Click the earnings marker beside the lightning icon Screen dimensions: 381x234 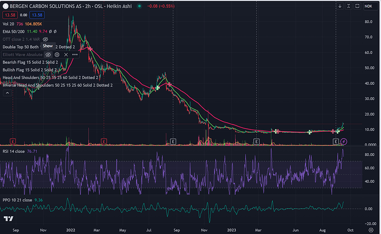(336, 142)
